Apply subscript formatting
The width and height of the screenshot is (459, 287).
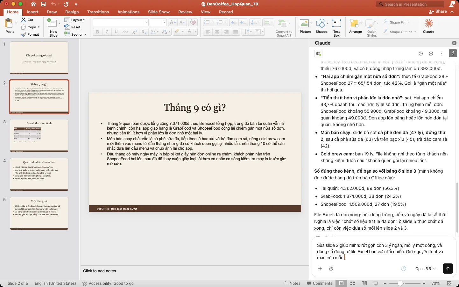pyautogui.click(x=144, y=32)
